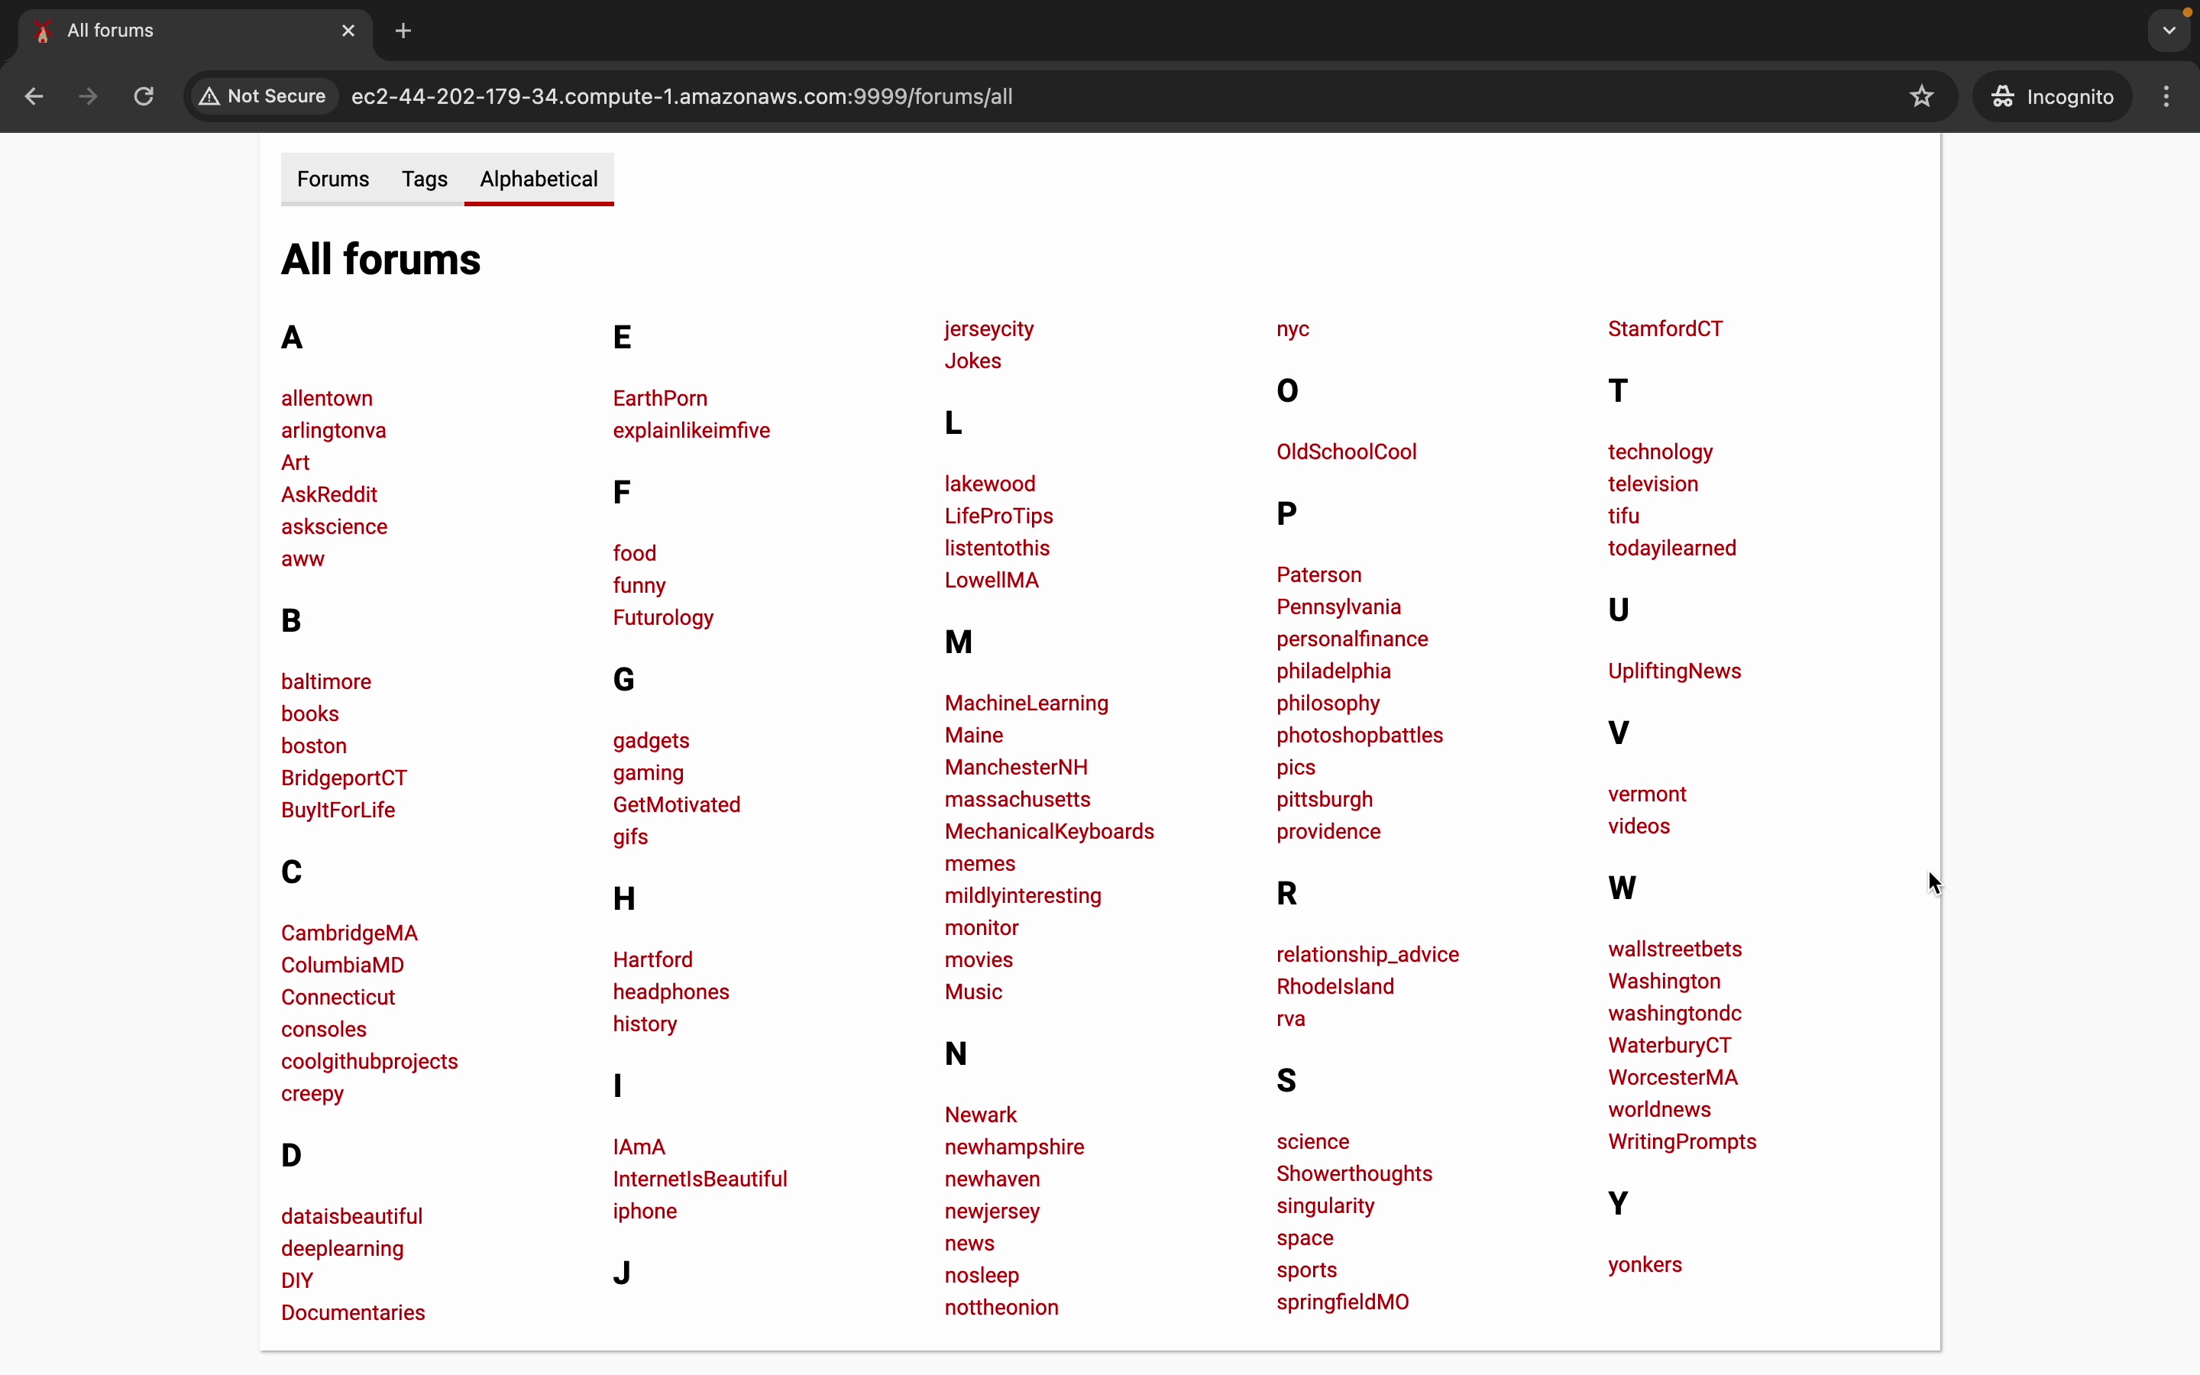Viewport: 2200px width, 1375px height.
Task: Open a new browser tab
Action: (403, 31)
